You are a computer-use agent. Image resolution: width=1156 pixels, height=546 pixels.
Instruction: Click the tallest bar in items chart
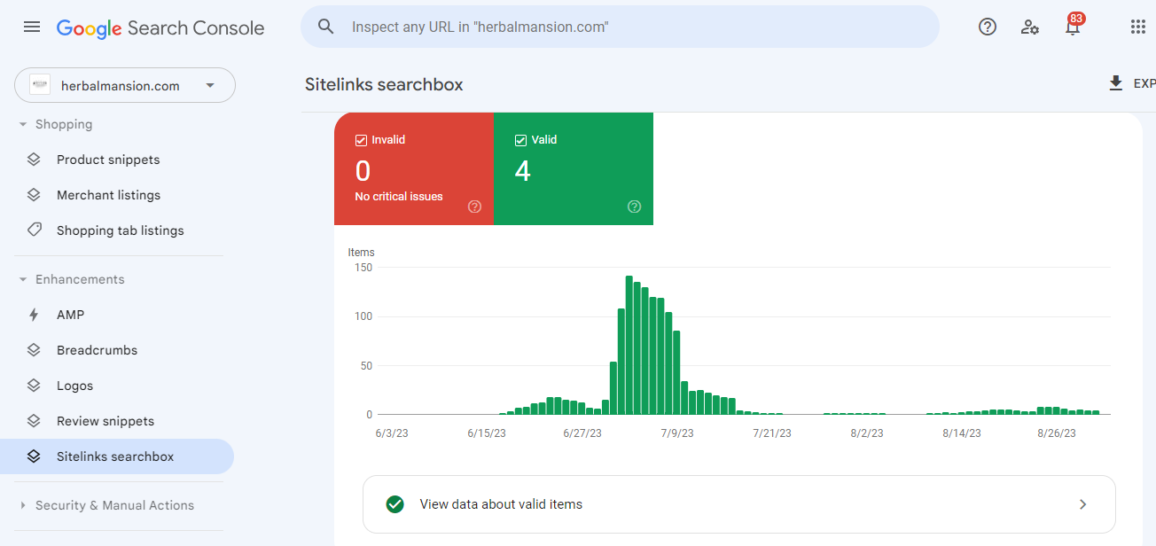point(629,346)
